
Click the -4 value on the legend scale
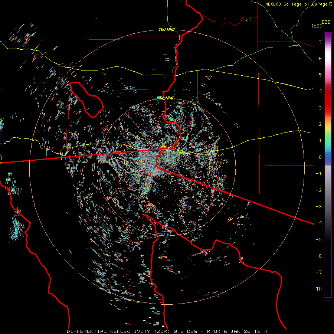319,223
